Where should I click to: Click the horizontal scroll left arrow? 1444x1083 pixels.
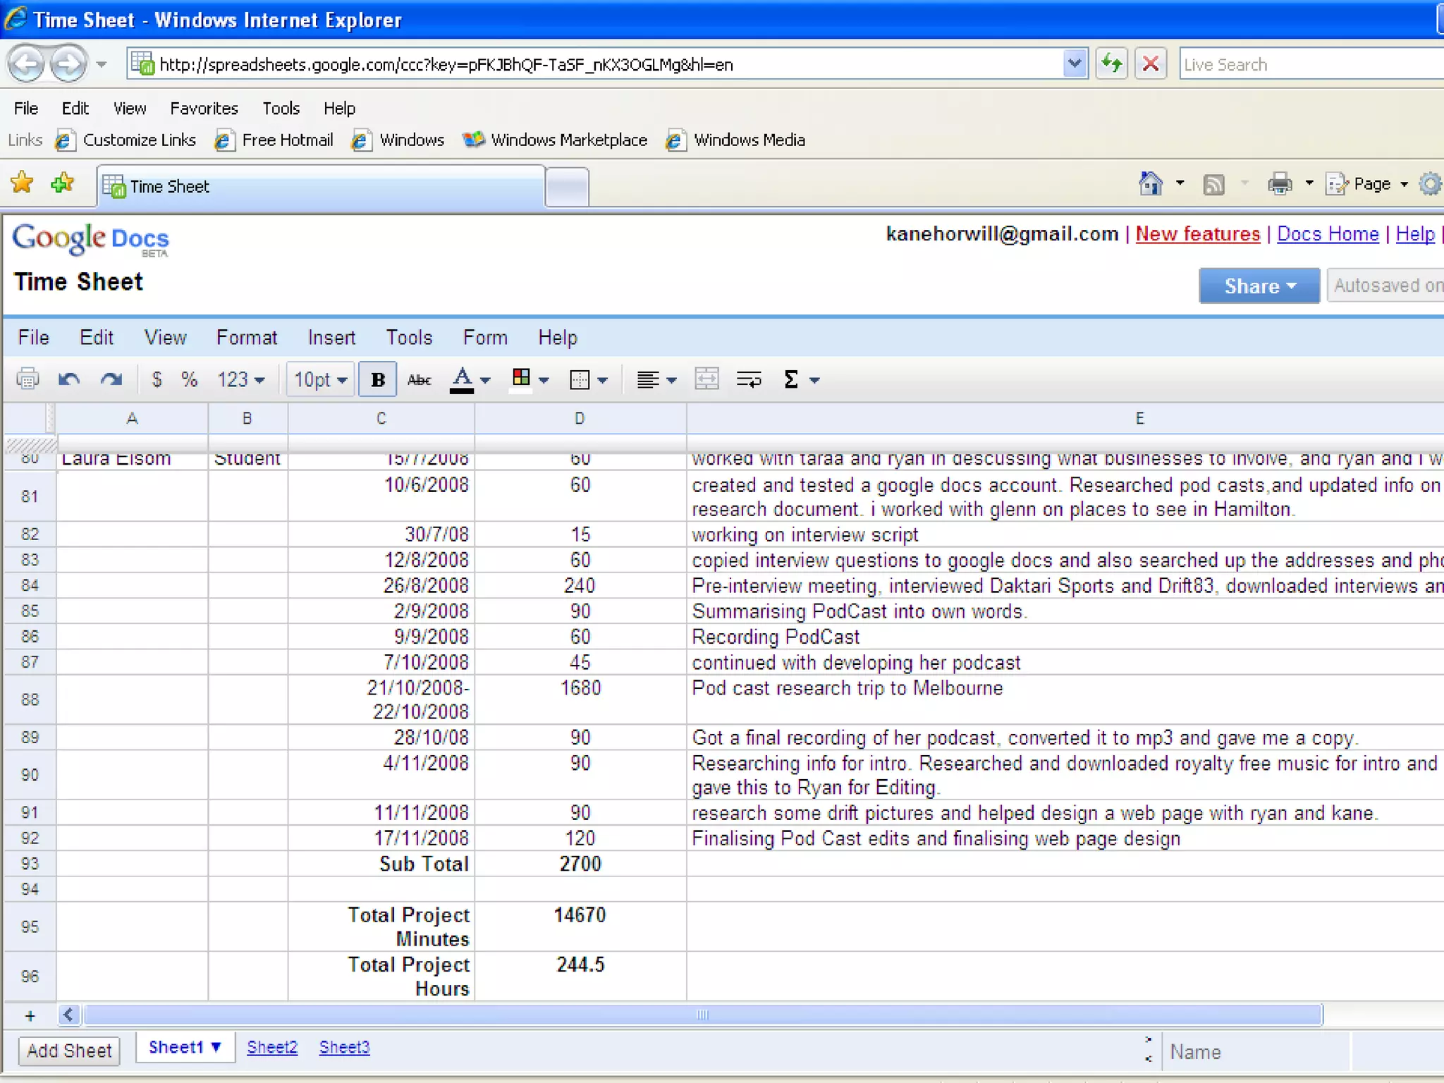point(68,1015)
